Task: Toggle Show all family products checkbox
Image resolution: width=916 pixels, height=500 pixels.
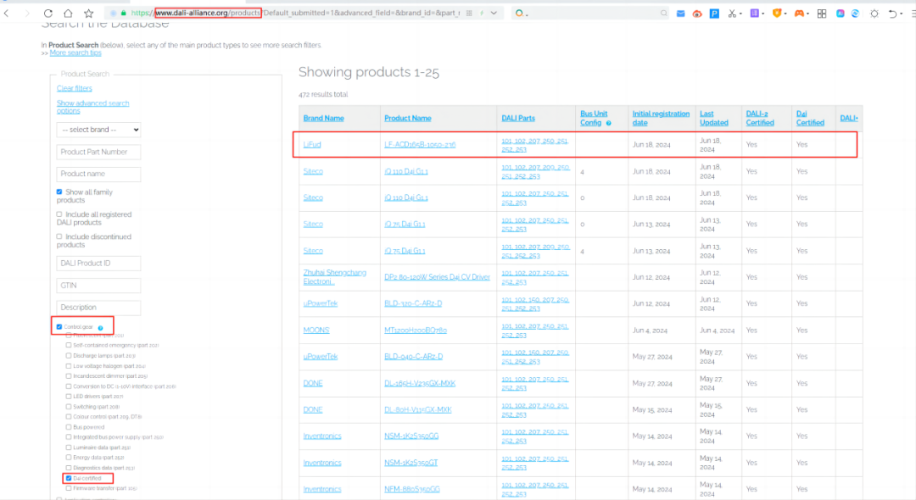Action: (x=59, y=192)
